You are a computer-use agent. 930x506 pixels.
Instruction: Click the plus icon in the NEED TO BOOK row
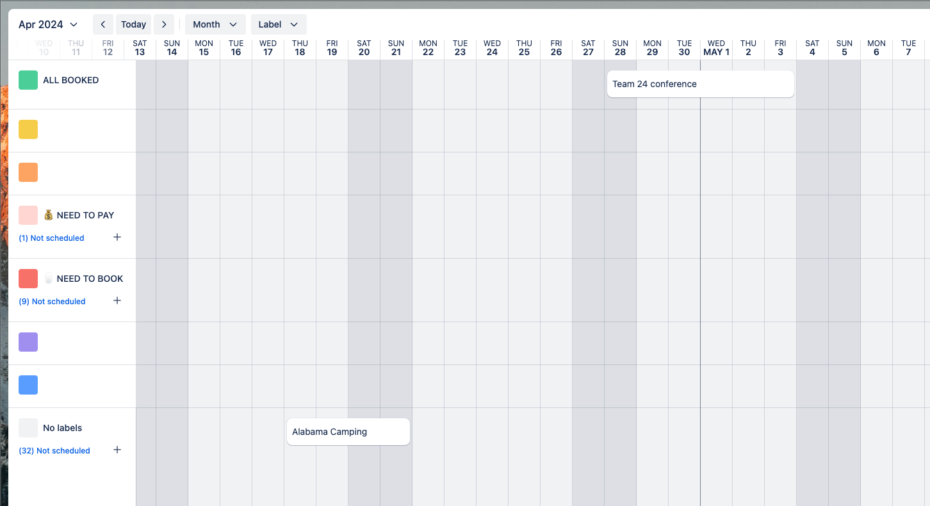117,300
